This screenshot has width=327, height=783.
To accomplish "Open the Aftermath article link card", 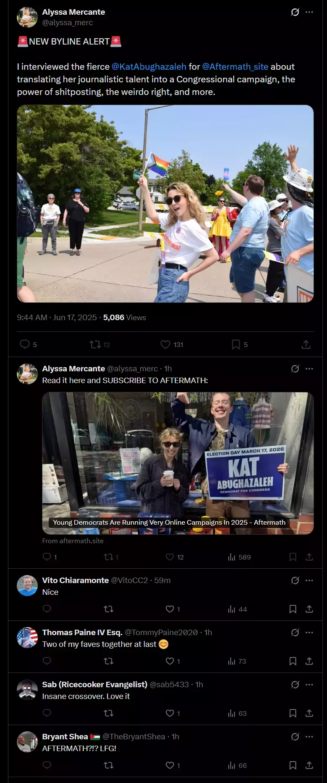I will click(178, 463).
